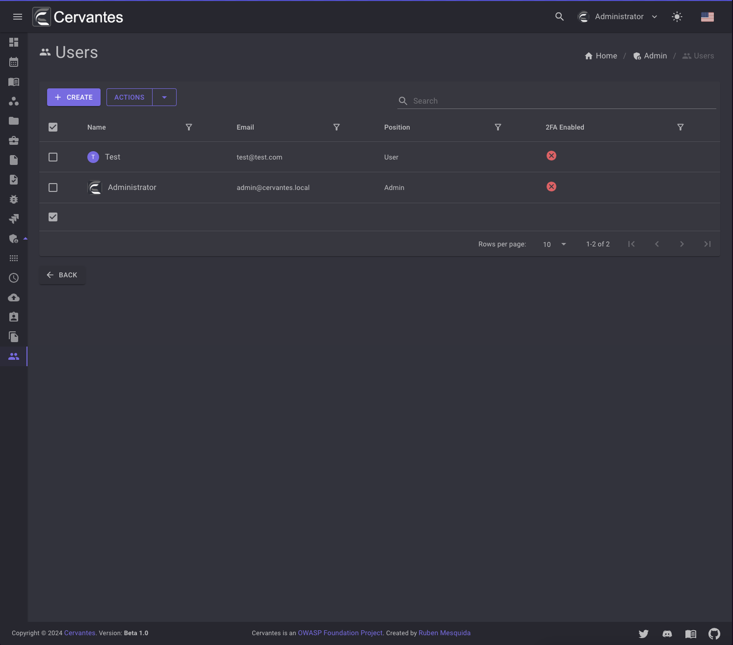This screenshot has height=645, width=733.
Task: Go to the previous page of results
Action: (657, 244)
